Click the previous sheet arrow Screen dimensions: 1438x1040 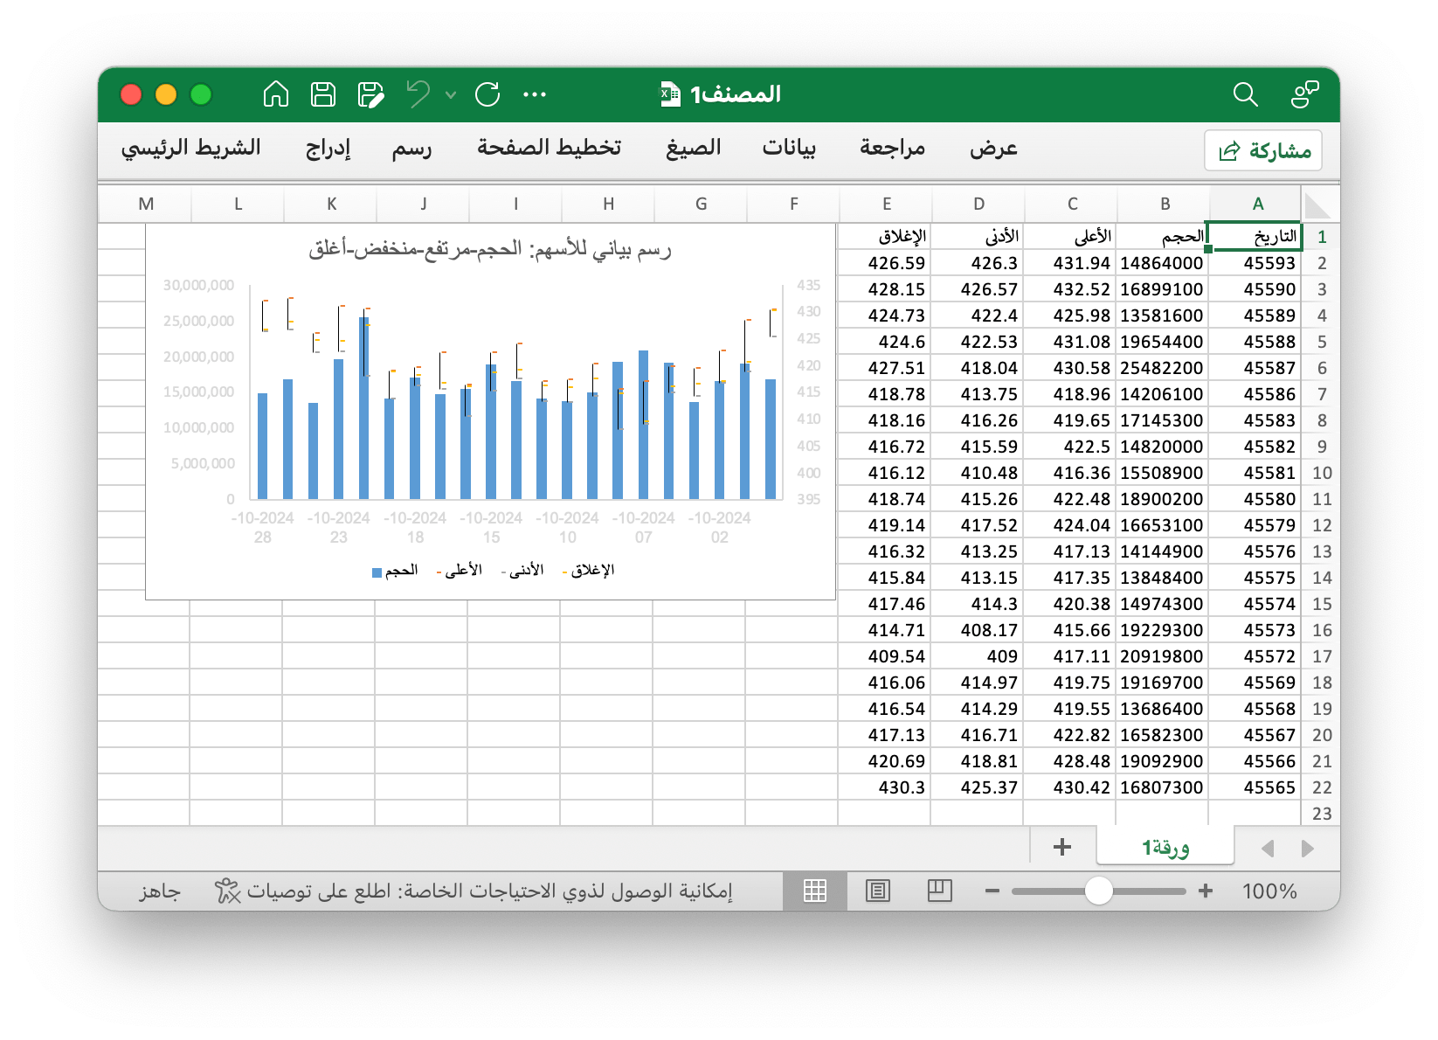click(x=1268, y=848)
